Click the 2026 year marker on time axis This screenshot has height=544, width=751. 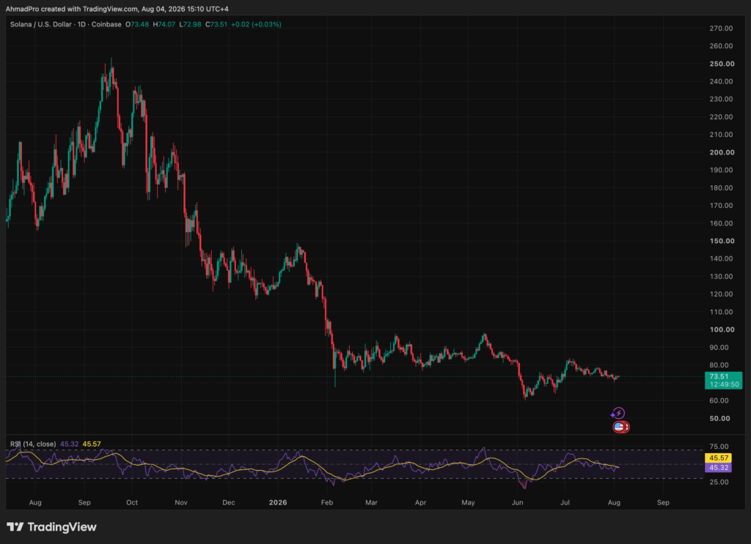[x=278, y=502]
